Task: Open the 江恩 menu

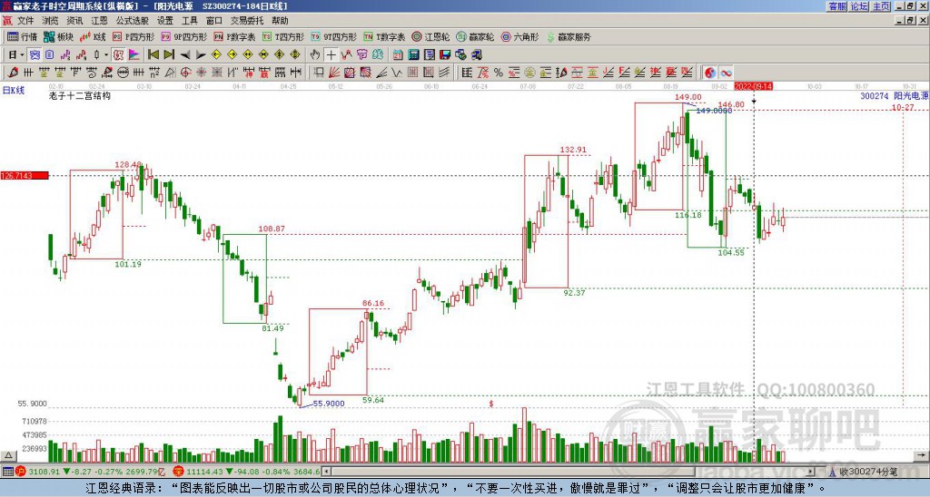Action: click(99, 21)
